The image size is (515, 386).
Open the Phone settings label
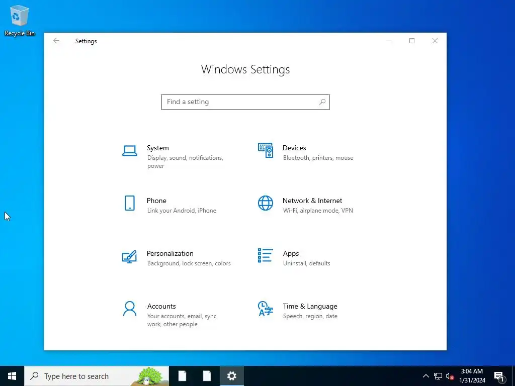click(156, 201)
